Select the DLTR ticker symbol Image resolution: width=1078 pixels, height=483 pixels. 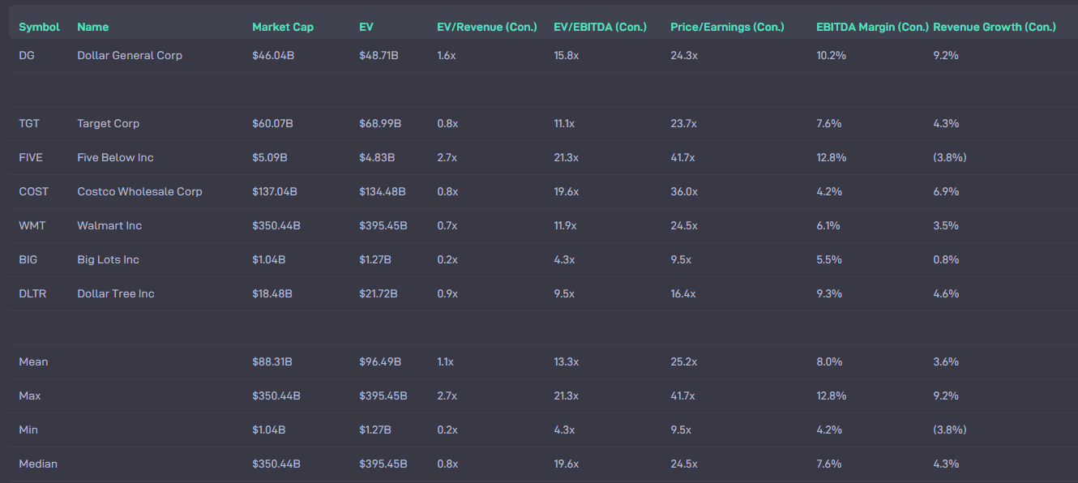coord(32,293)
